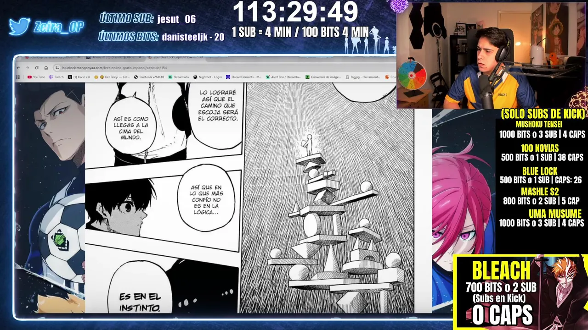Open the Nightbot - Login bookmark
The image size is (588, 330).
(207, 77)
